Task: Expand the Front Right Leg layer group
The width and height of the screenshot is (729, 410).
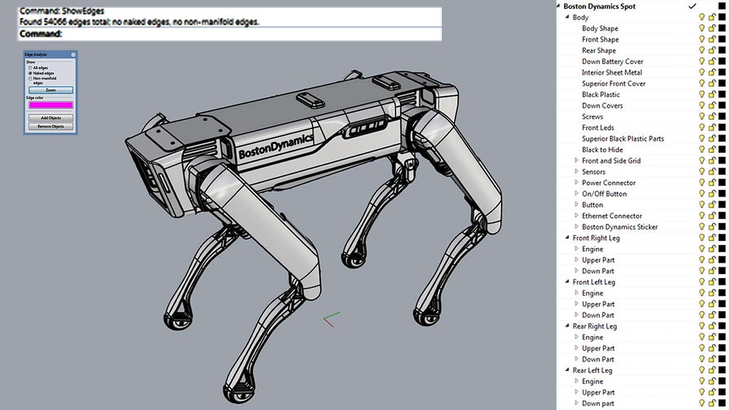Action: tap(567, 237)
